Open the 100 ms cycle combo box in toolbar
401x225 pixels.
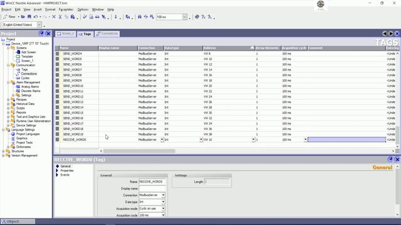click(185, 17)
